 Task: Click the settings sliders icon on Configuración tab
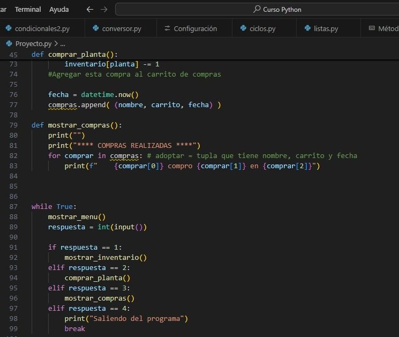tap(167, 28)
